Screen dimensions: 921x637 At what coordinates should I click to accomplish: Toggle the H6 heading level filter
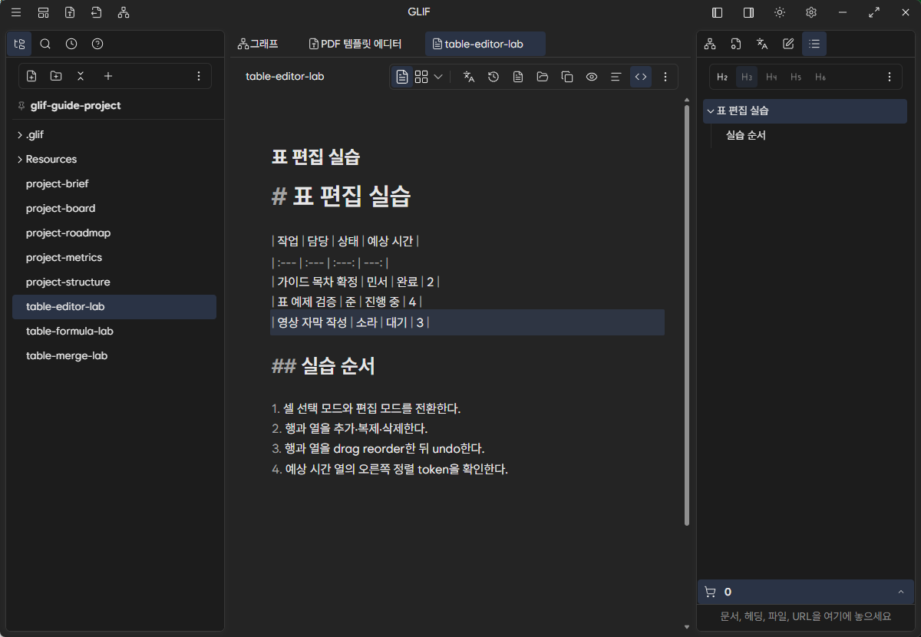[820, 77]
